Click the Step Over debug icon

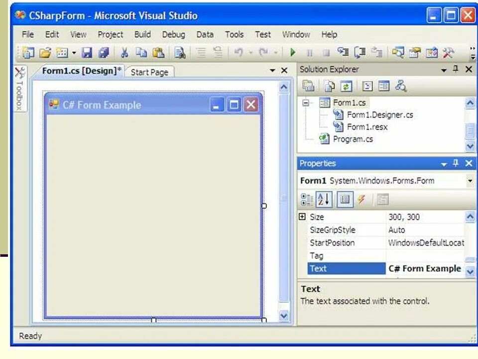coord(360,52)
